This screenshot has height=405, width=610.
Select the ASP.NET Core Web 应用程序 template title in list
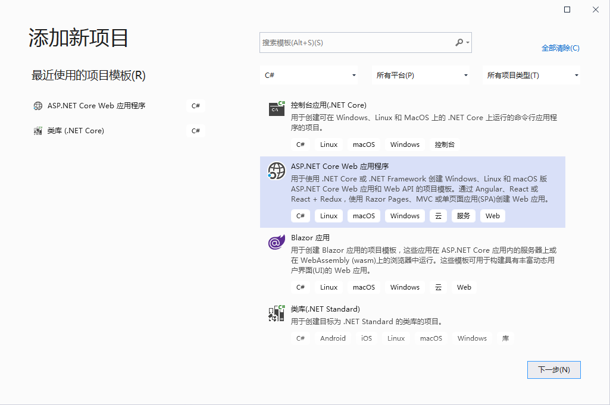click(x=340, y=167)
